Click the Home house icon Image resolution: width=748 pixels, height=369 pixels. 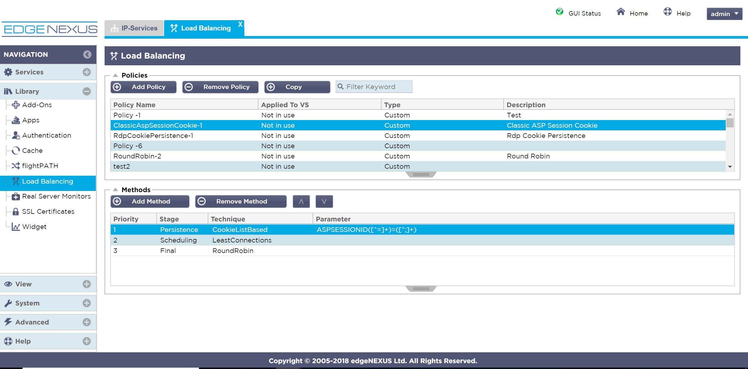click(621, 12)
